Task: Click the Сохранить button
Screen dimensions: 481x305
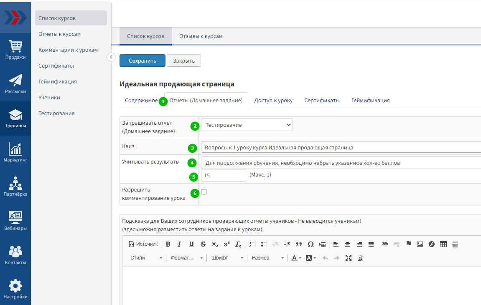Action: [x=143, y=60]
